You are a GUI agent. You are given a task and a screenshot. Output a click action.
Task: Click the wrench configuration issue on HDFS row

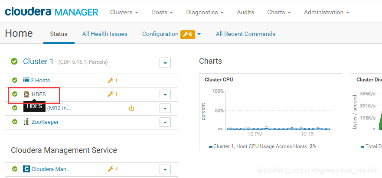pos(113,94)
